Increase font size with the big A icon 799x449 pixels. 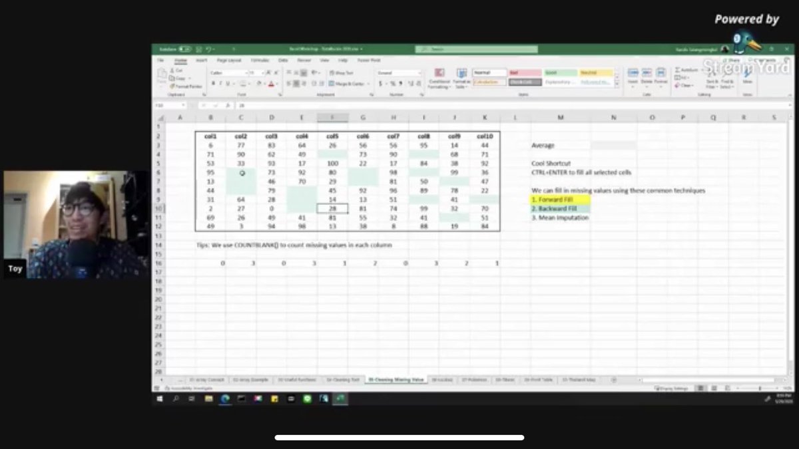point(269,73)
